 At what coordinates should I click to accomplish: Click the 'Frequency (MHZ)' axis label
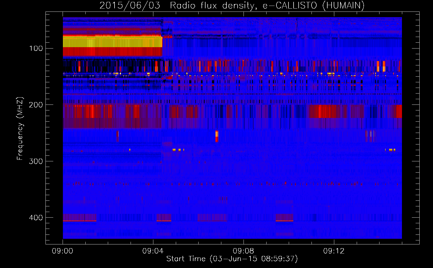point(20,129)
